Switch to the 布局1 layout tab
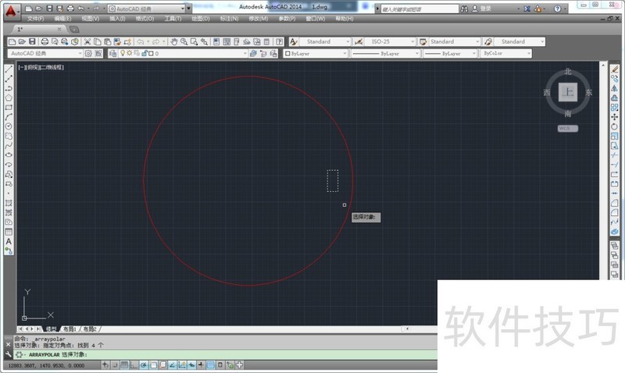This screenshot has width=625, height=373. coord(70,329)
